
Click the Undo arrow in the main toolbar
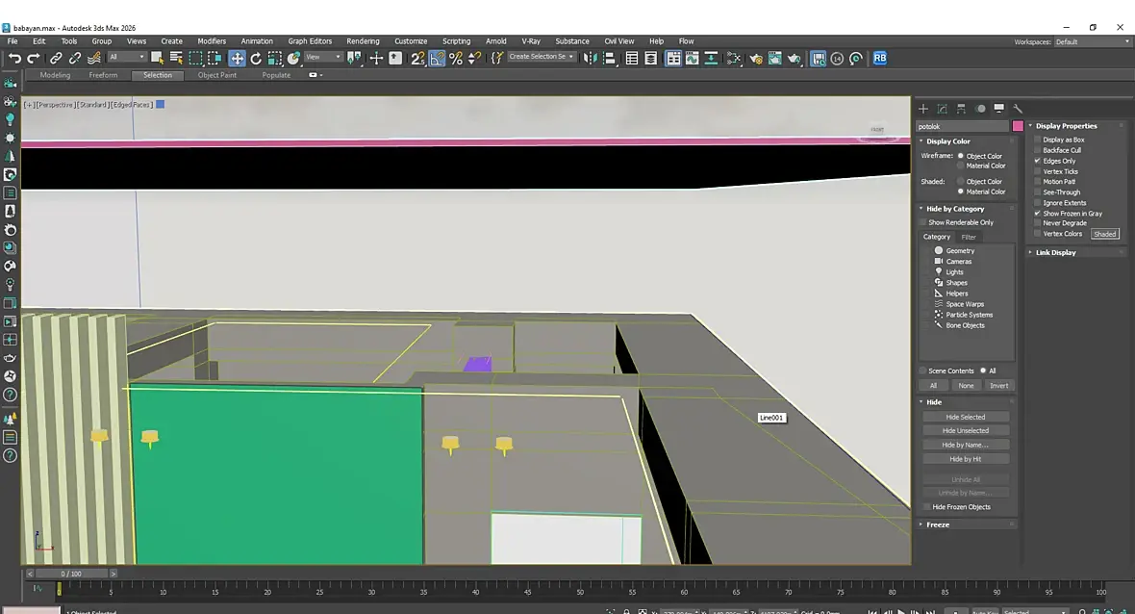tap(14, 58)
